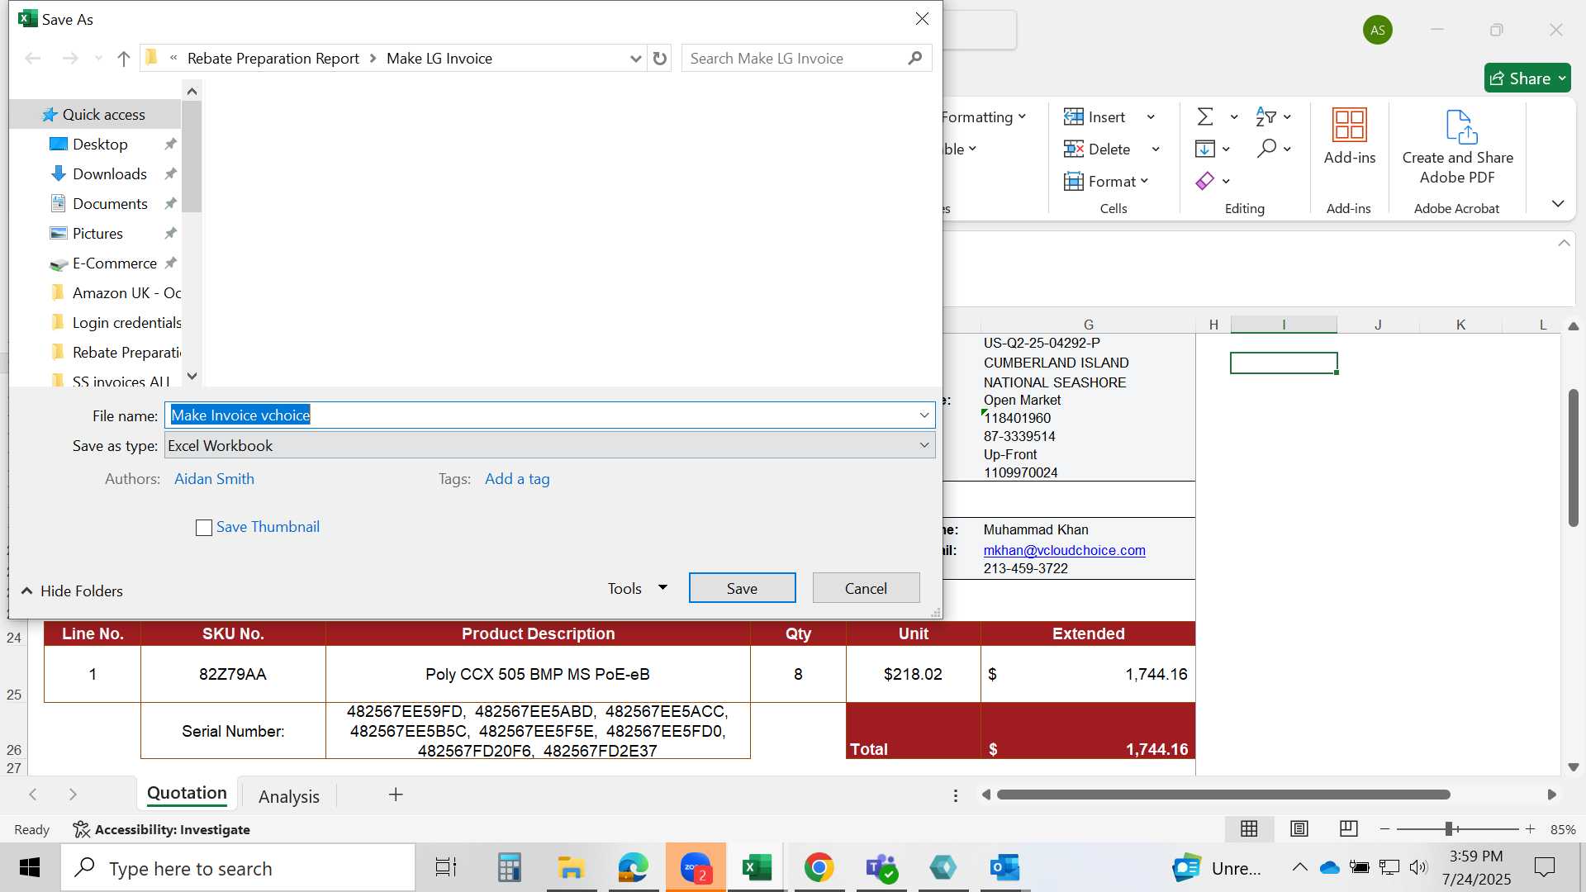This screenshot has height=892, width=1586.
Task: Click the search magnifier in Save As dialog
Action: tap(915, 59)
